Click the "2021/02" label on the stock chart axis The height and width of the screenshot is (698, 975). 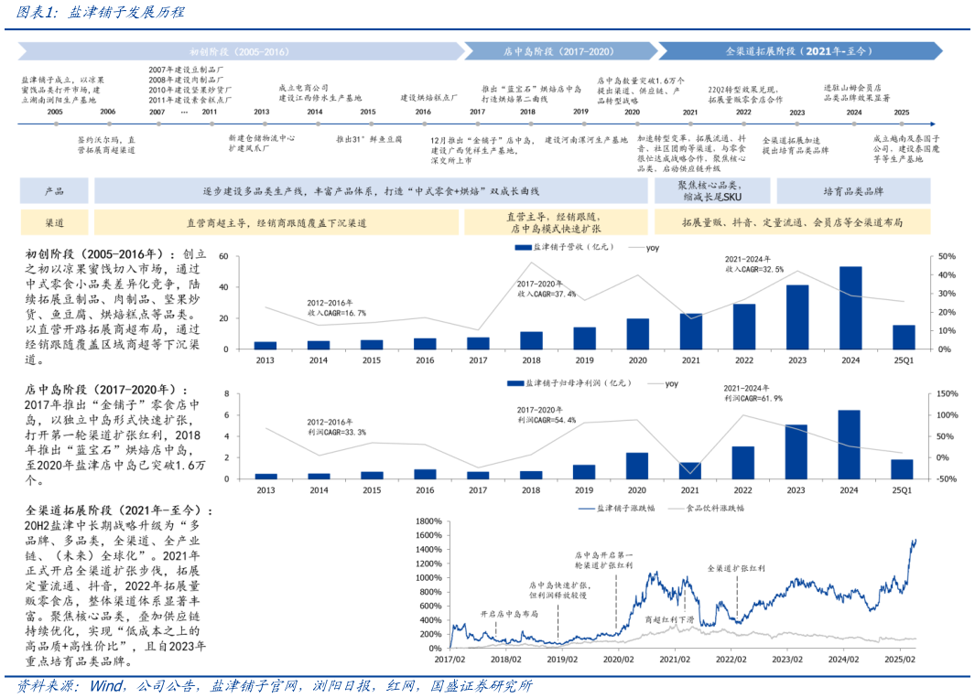[675, 660]
